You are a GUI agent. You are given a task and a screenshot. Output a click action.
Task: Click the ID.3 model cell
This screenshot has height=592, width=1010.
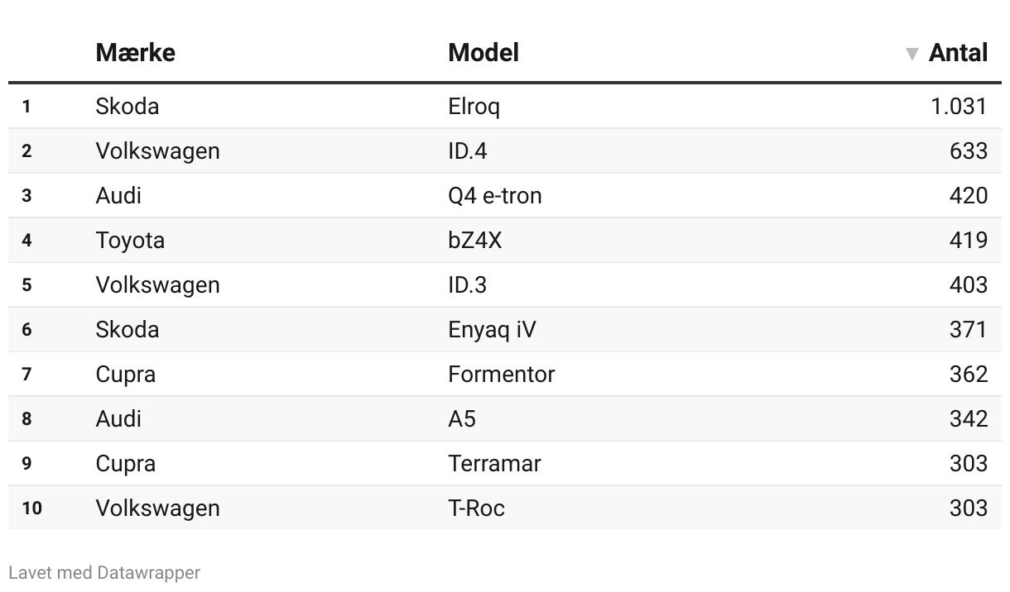tap(468, 284)
